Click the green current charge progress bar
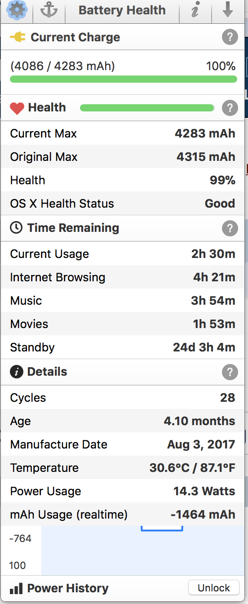The width and height of the screenshot is (248, 604). 124,79
